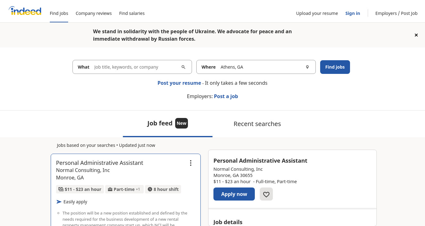Click the 8 hour shift clock tag
Image resolution: width=425 pixels, height=226 pixels.
tap(163, 189)
